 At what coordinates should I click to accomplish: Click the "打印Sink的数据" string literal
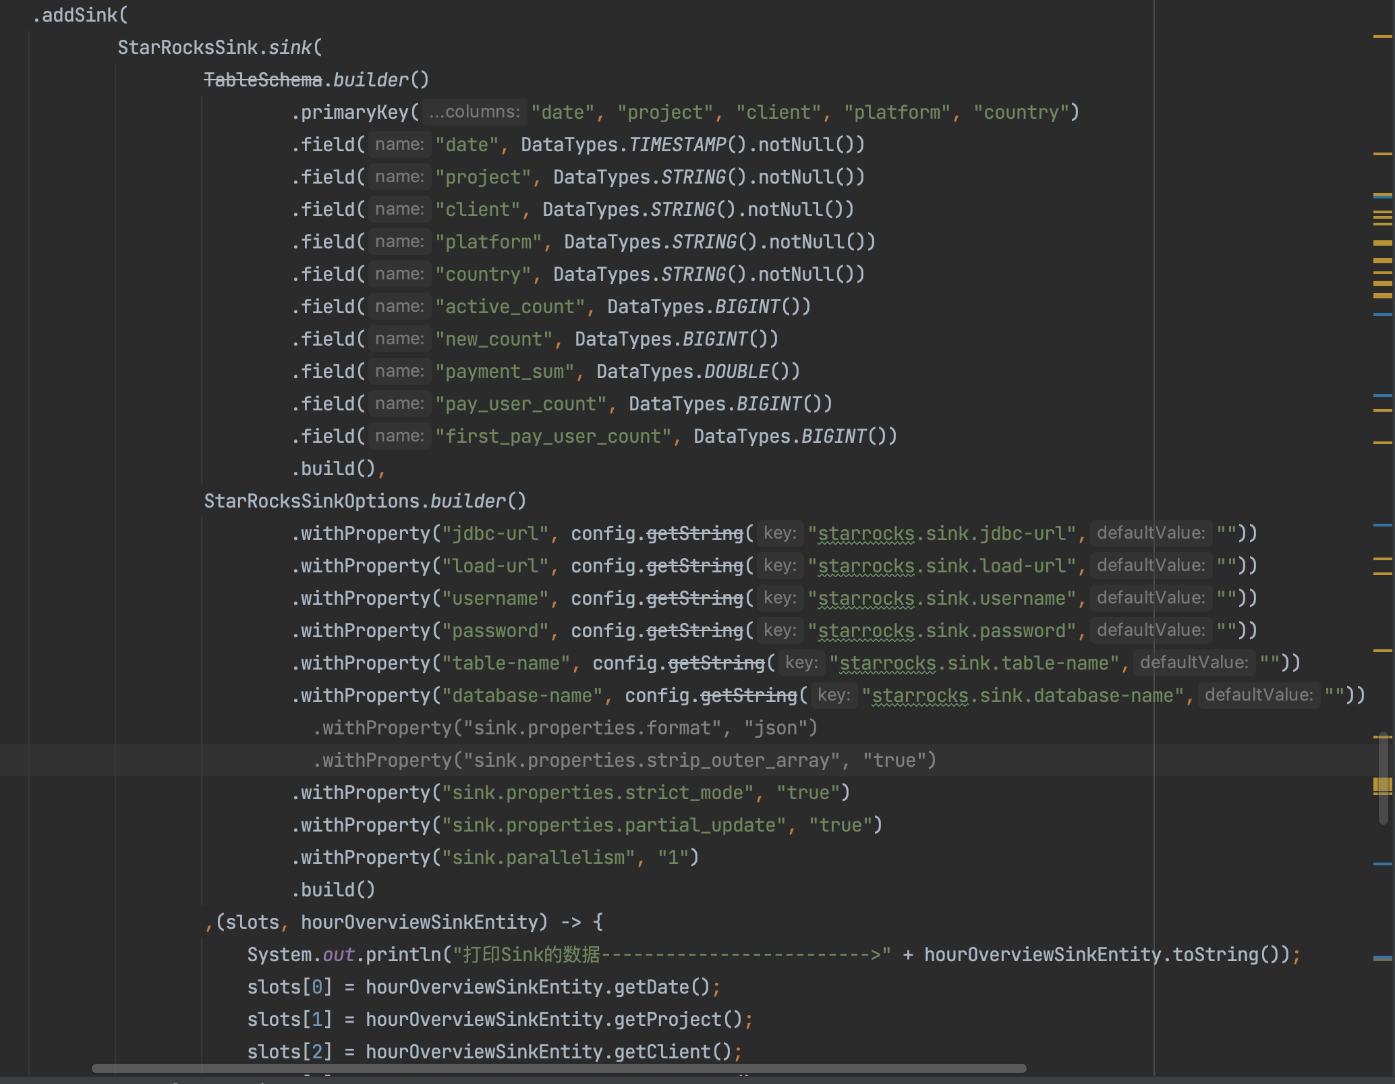pyautogui.click(x=672, y=954)
